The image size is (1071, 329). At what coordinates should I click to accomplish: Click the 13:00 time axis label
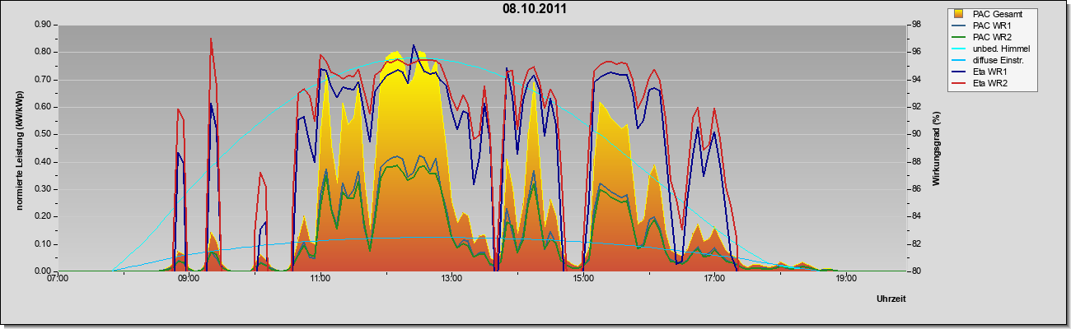pos(451,279)
